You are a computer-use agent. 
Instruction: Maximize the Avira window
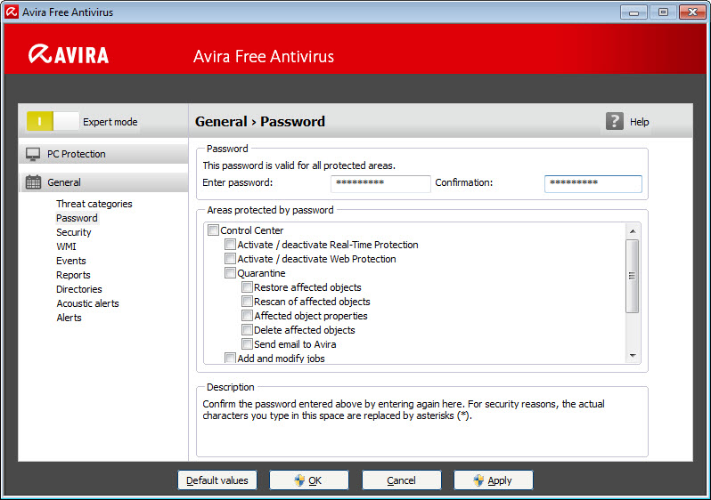tap(663, 12)
